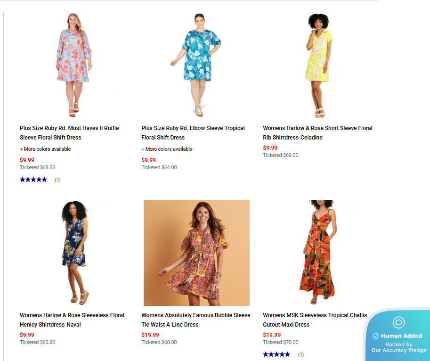Open the yellow Harlow & Rose shirtdress image

318,66
